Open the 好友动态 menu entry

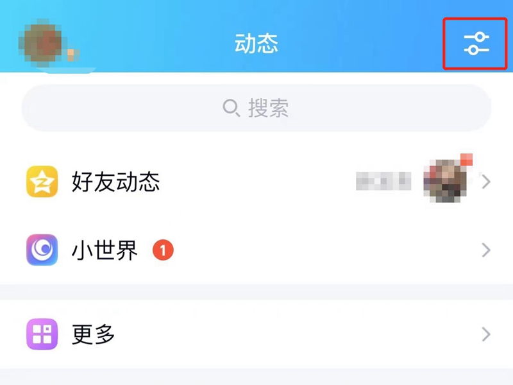pos(256,182)
